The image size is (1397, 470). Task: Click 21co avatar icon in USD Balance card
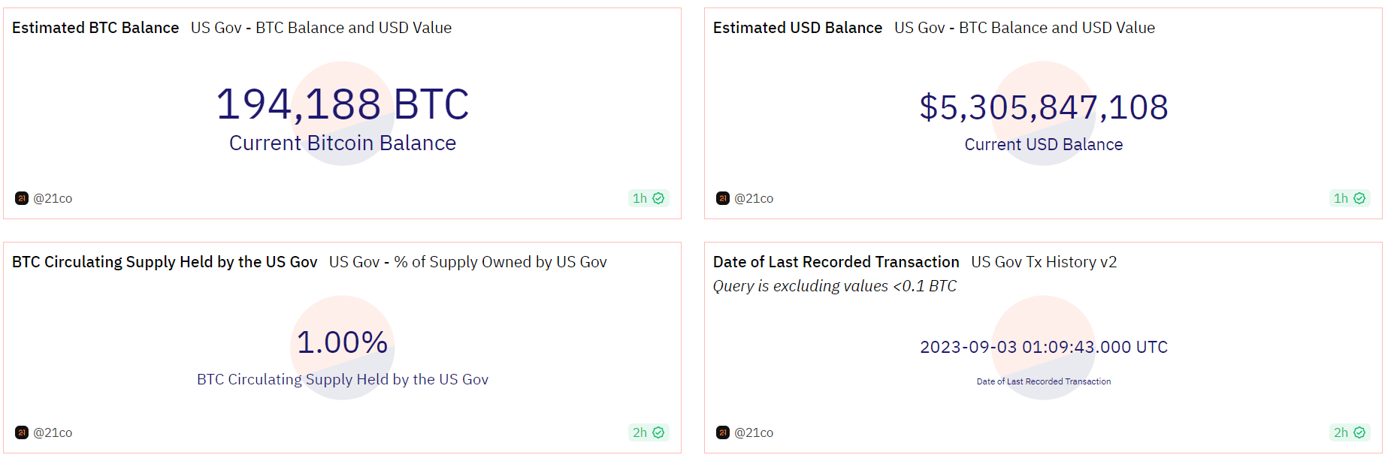pos(723,198)
